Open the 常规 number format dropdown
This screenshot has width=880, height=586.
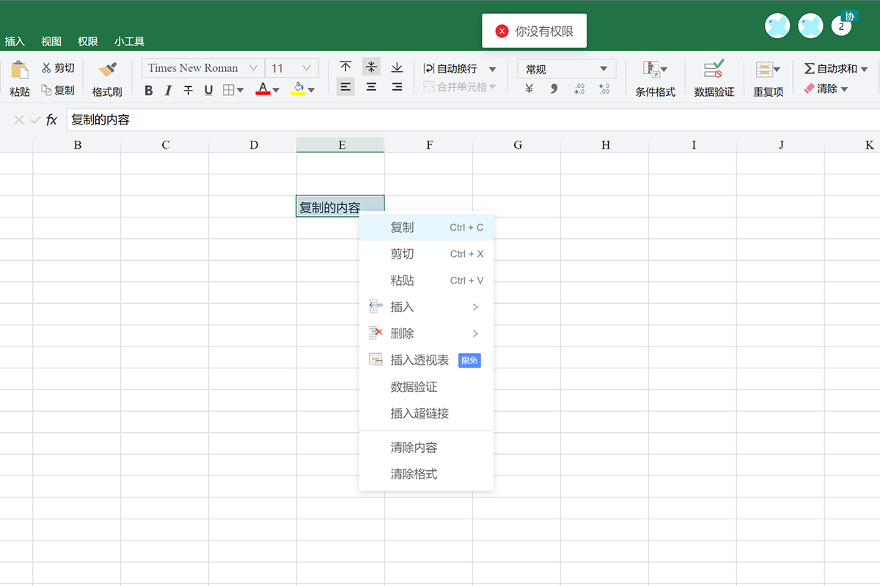point(566,69)
